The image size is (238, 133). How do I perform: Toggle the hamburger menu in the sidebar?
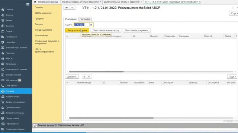point(28,4)
